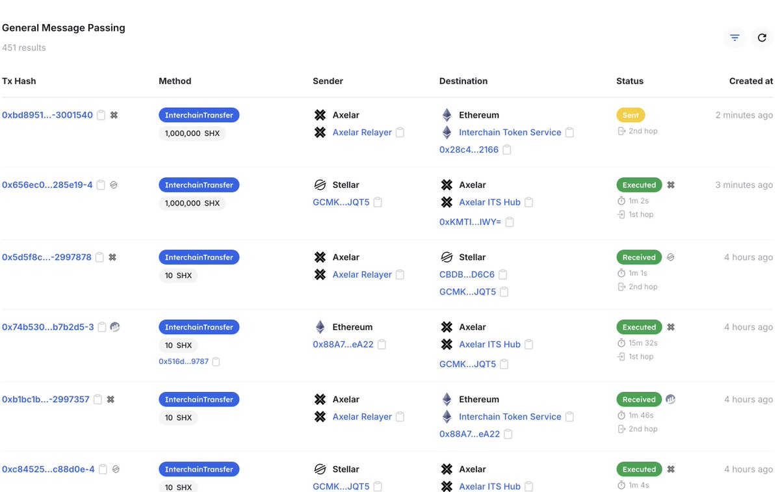Open transaction 0xbd8951...-3001540
Image resolution: width=780 pixels, height=492 pixels.
pos(47,115)
